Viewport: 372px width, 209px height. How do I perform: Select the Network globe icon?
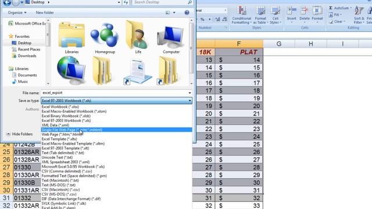pos(71,70)
